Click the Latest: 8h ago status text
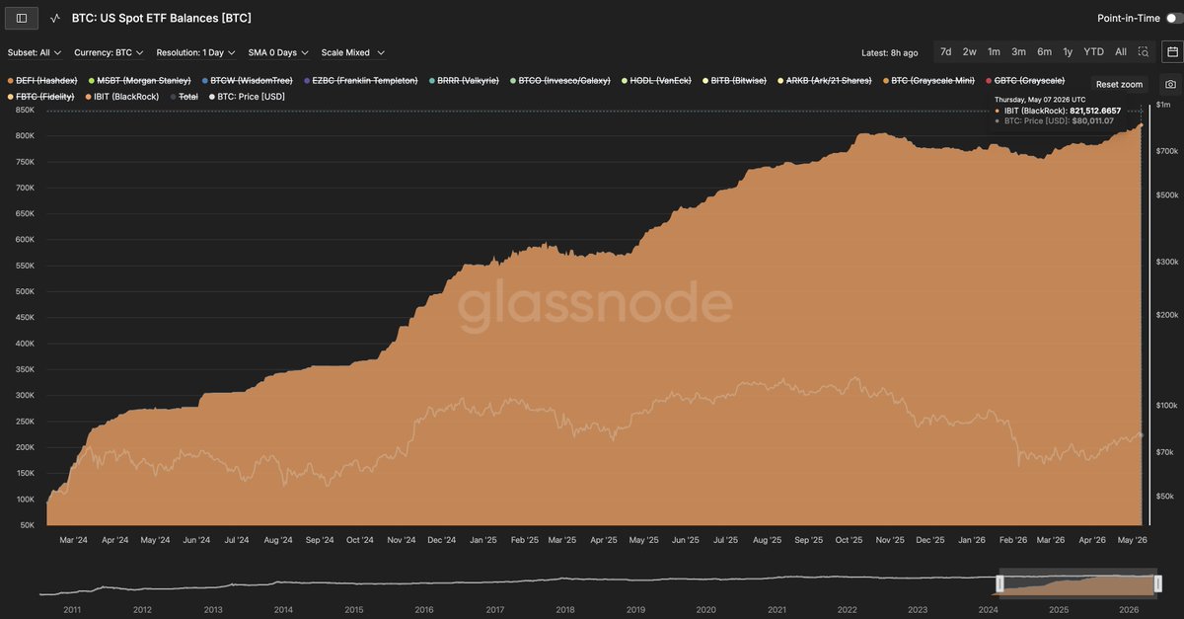Viewport: 1184px width, 619px height. click(889, 52)
